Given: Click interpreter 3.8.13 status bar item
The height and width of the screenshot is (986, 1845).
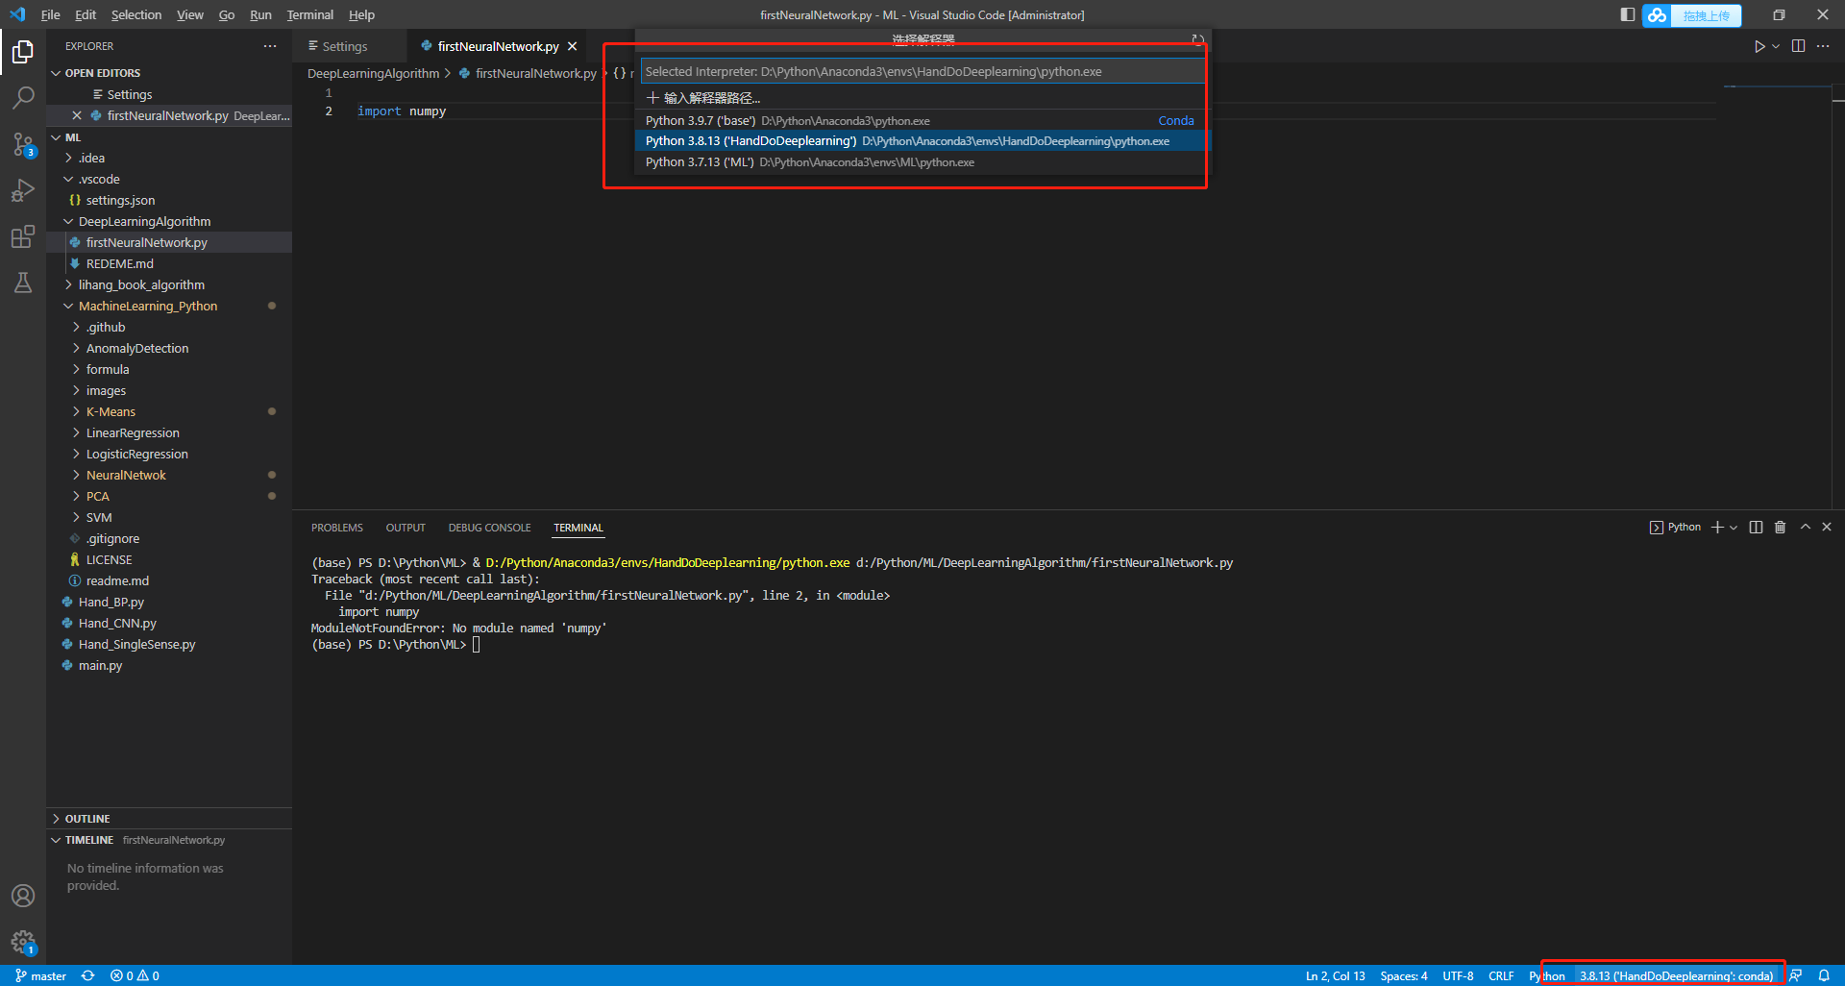Looking at the screenshot, I should point(1676,975).
